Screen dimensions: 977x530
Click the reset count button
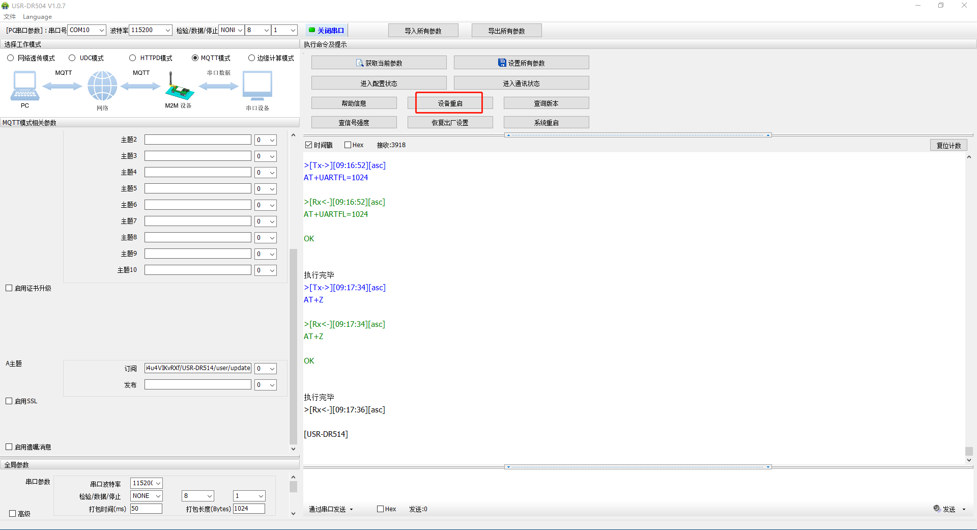click(949, 146)
